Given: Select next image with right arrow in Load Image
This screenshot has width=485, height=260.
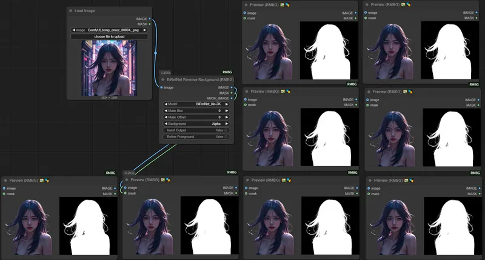Looking at the screenshot, I should click(144, 30).
